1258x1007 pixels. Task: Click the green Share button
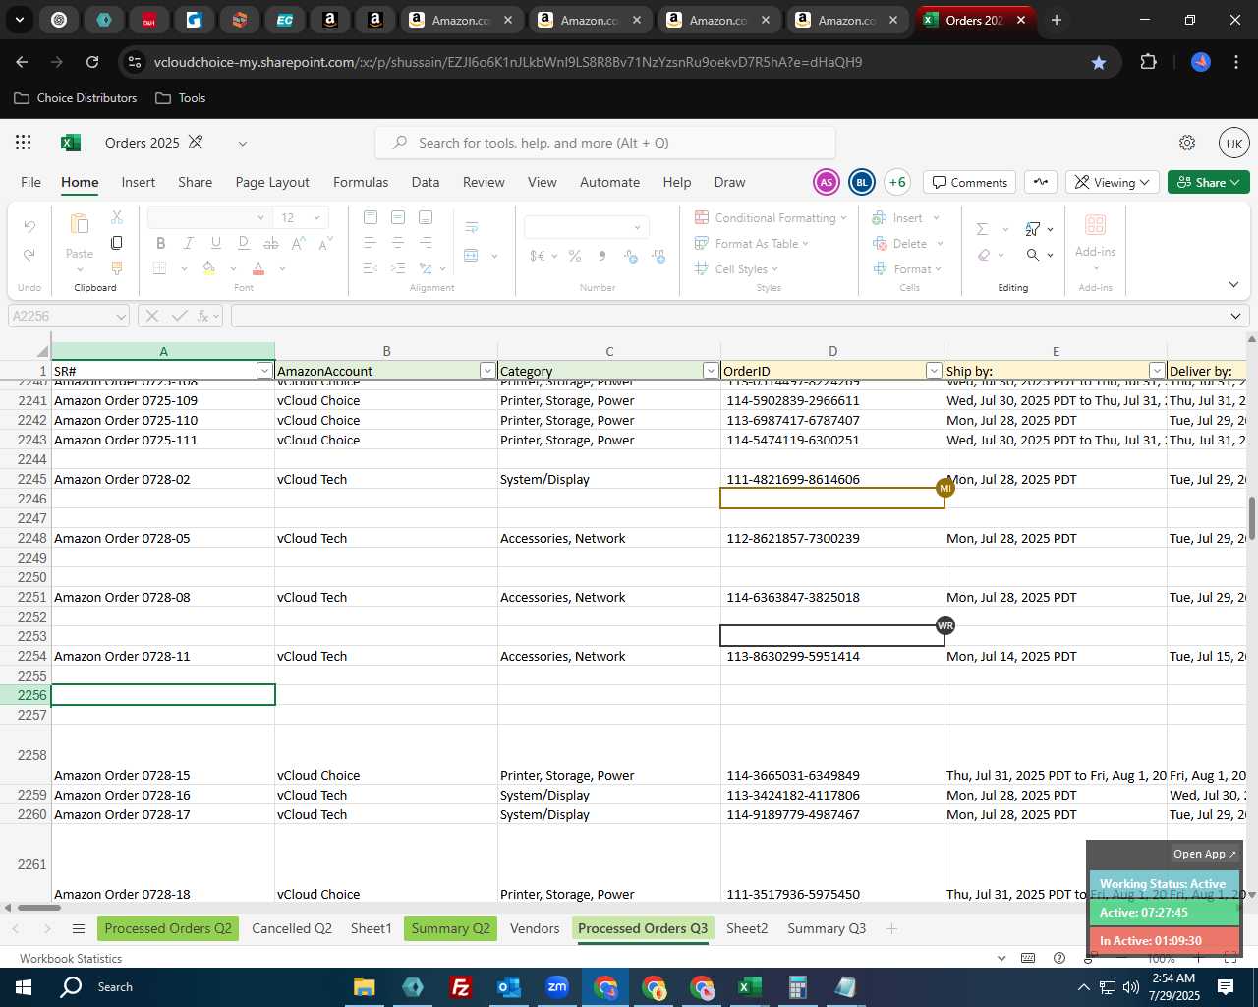click(1209, 182)
